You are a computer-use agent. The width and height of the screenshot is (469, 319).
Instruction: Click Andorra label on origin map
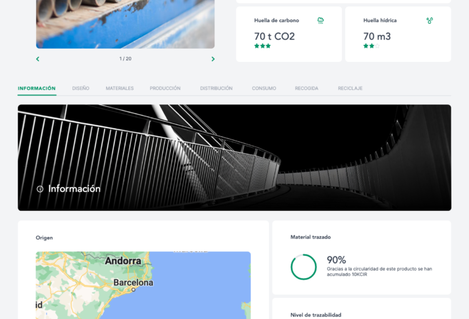pyautogui.click(x=123, y=261)
